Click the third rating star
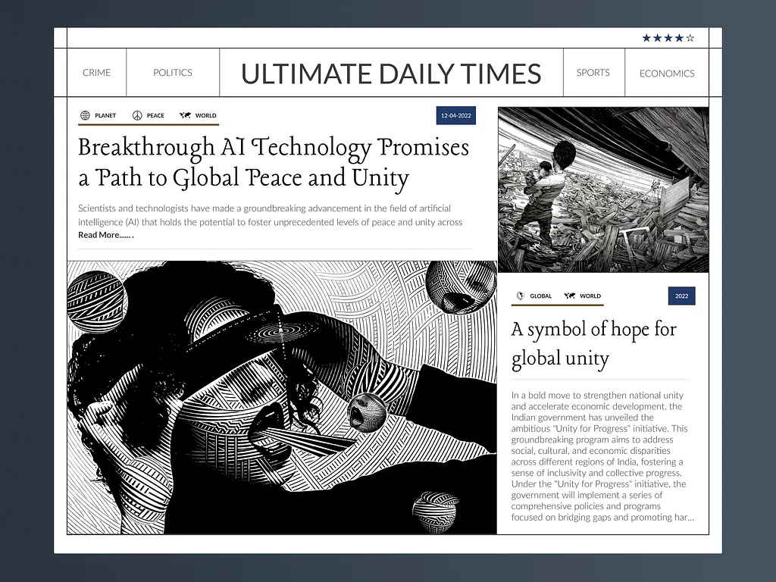Image resolution: width=776 pixels, height=582 pixels. 668,38
